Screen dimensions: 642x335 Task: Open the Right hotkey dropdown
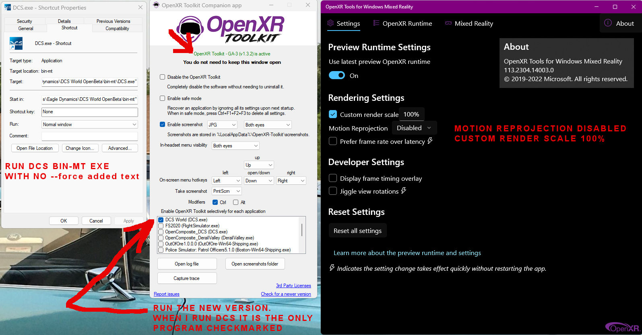click(291, 181)
